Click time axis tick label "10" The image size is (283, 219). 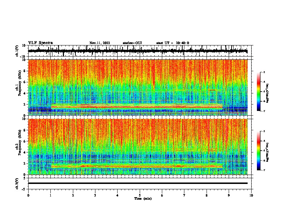(x=251, y=195)
